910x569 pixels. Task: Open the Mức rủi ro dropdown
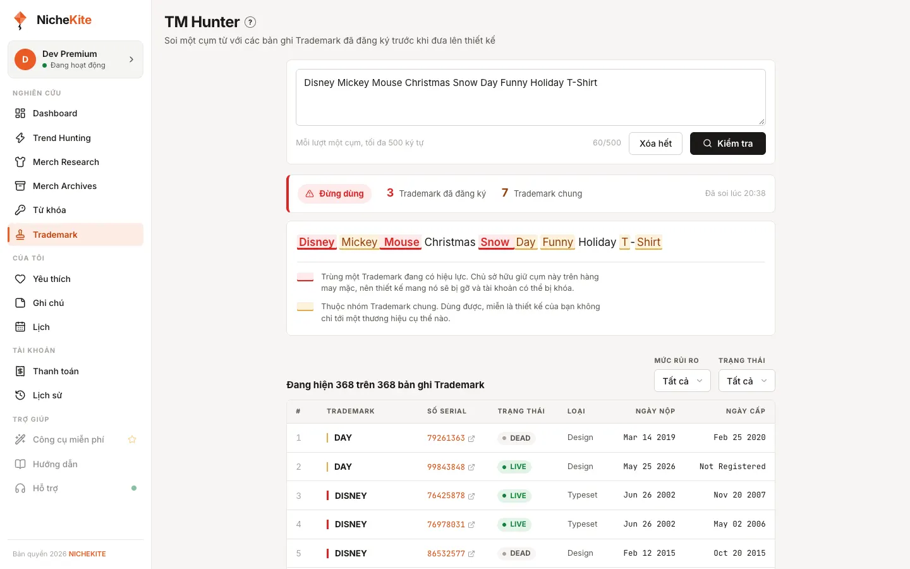point(682,381)
